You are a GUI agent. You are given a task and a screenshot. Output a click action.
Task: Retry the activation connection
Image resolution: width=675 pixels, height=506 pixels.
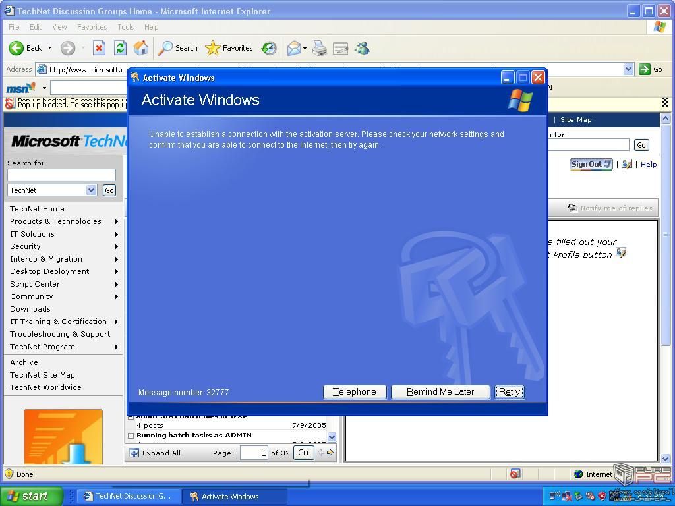coord(510,392)
